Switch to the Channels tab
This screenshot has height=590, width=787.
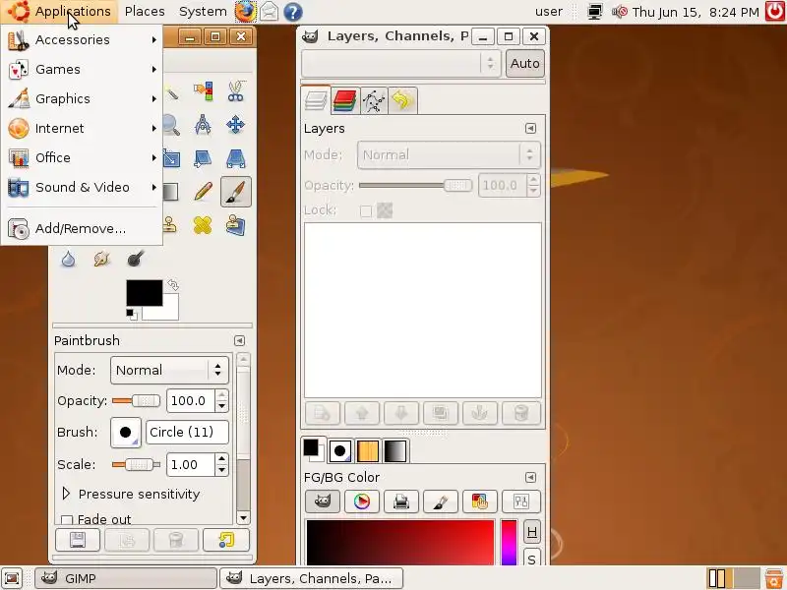(x=345, y=101)
